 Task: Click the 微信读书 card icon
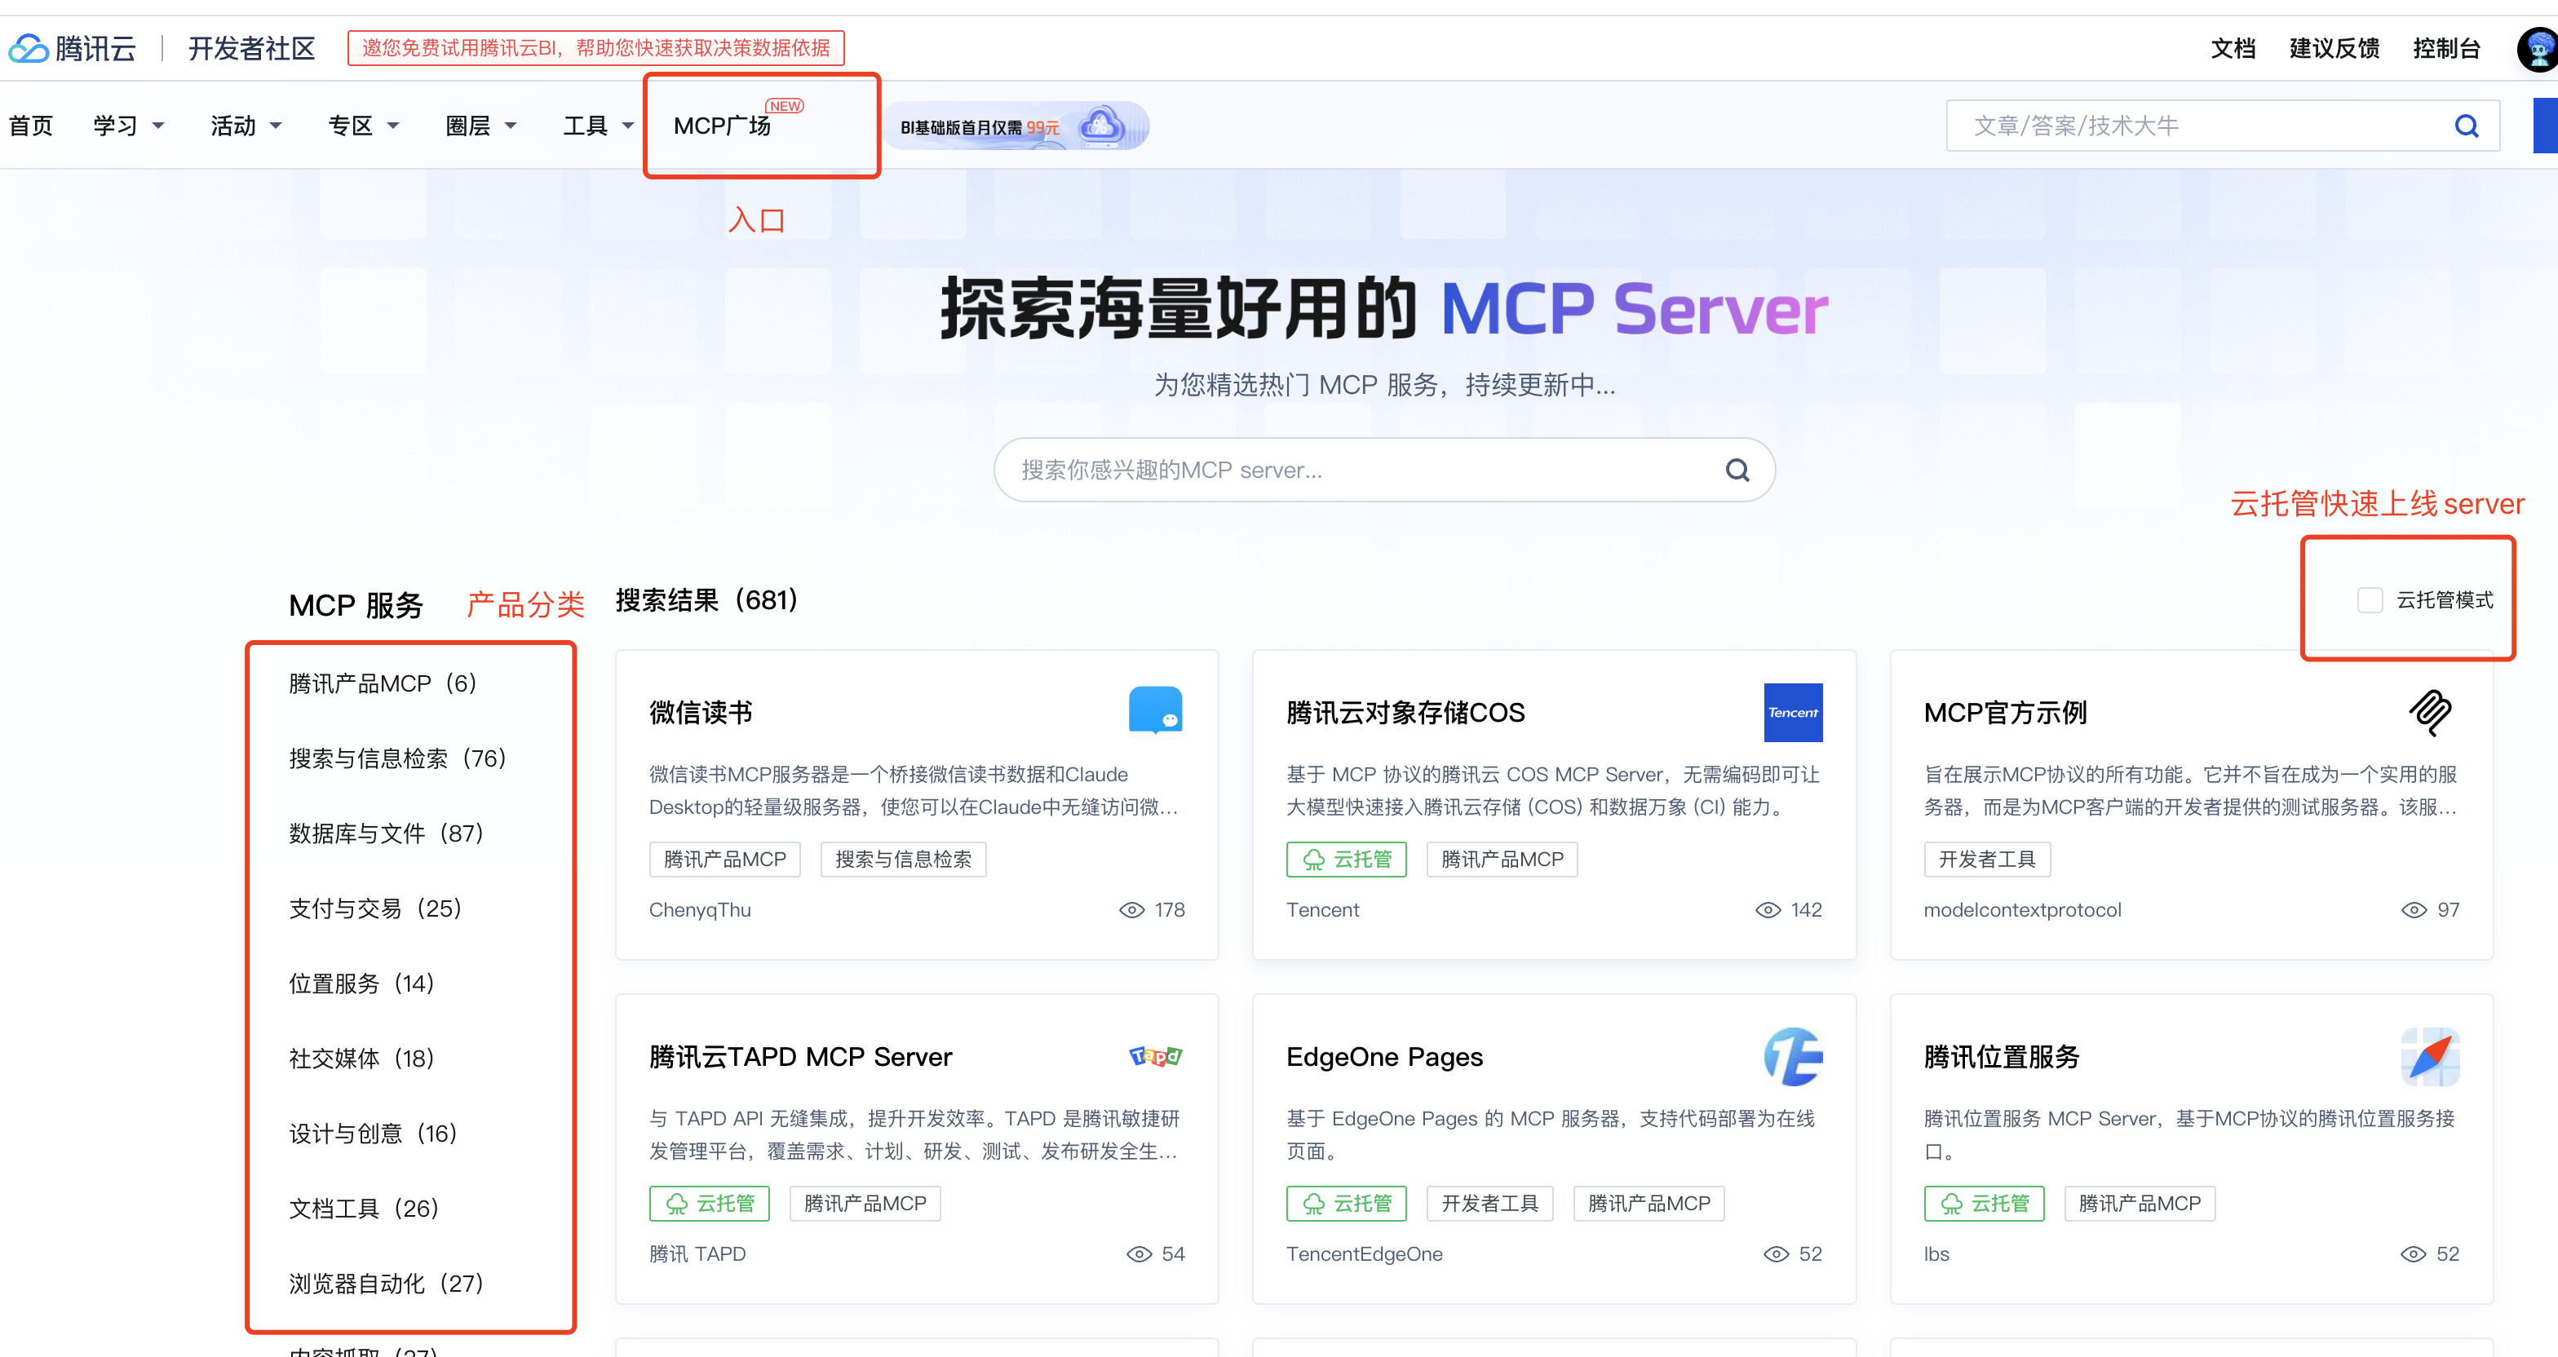tap(1155, 709)
